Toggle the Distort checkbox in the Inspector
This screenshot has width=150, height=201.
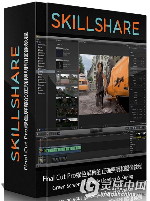click(130, 107)
